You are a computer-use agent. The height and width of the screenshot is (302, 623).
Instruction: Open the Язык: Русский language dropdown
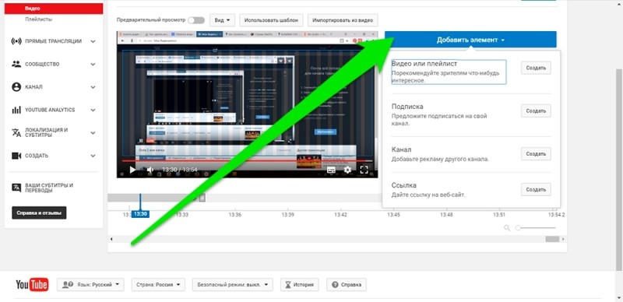point(90,285)
